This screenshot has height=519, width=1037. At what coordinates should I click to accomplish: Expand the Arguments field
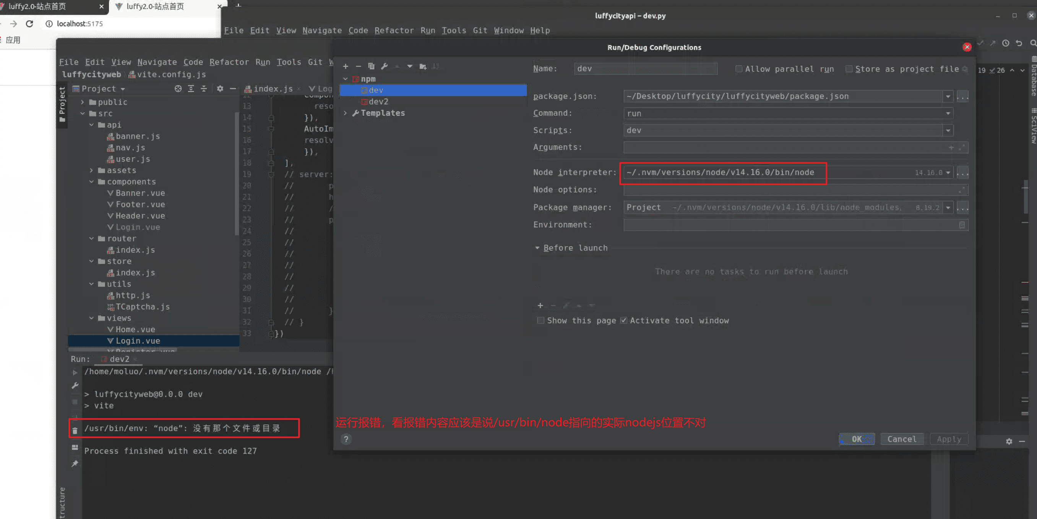[962, 148]
